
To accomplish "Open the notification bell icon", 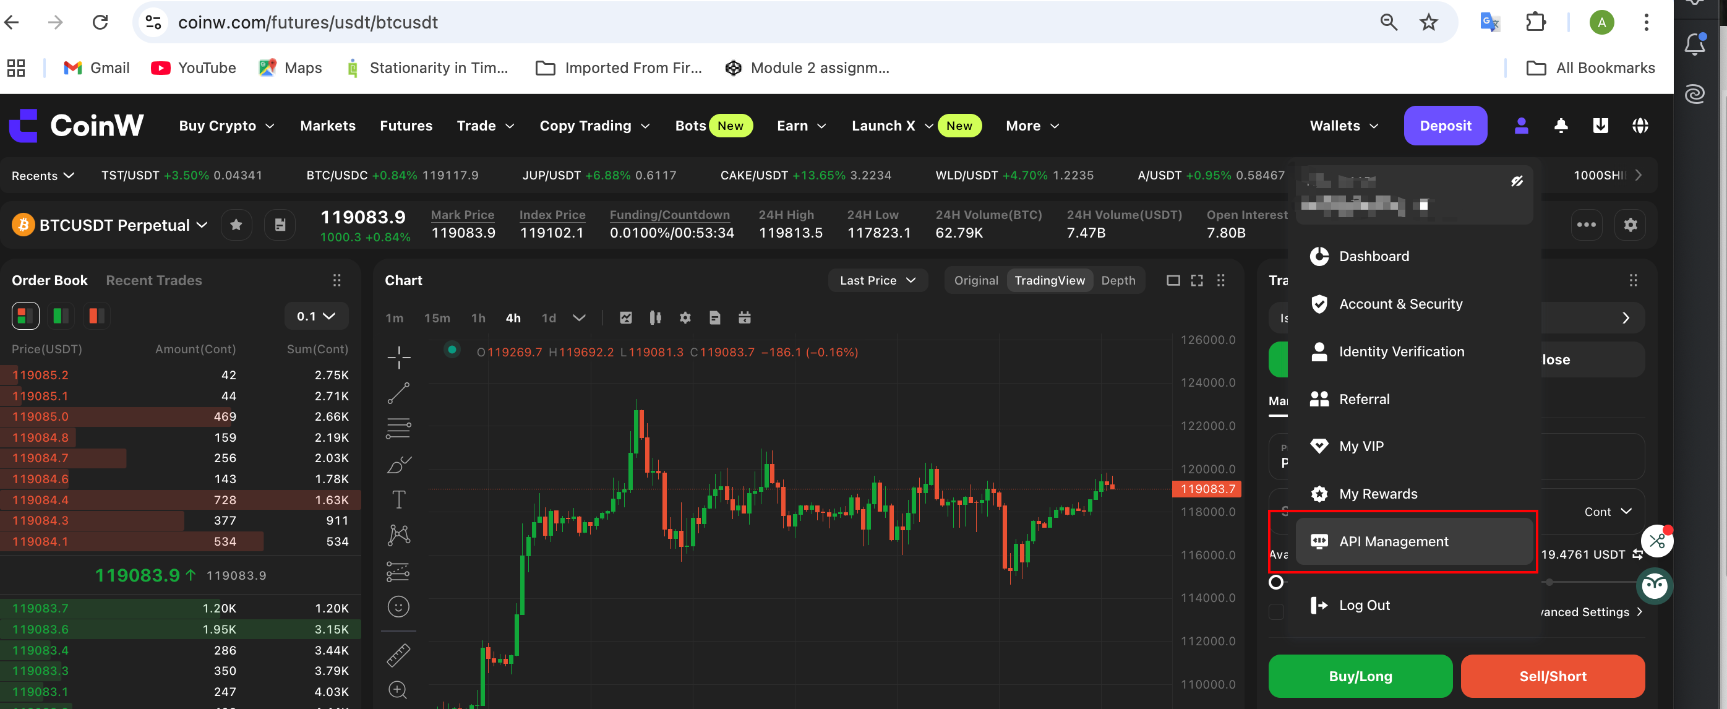I will click(x=1561, y=126).
